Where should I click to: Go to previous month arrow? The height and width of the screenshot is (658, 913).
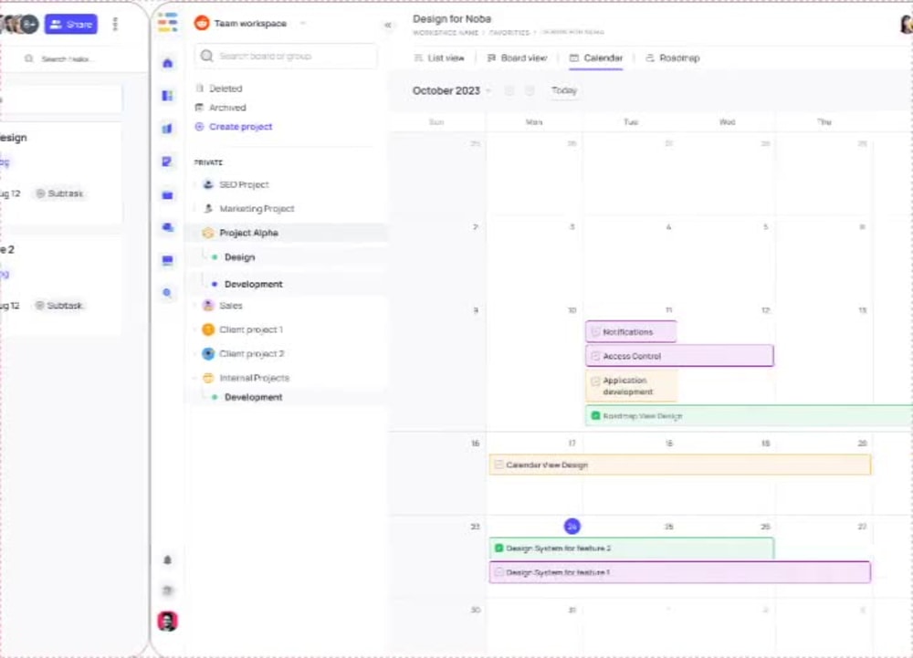[509, 90]
